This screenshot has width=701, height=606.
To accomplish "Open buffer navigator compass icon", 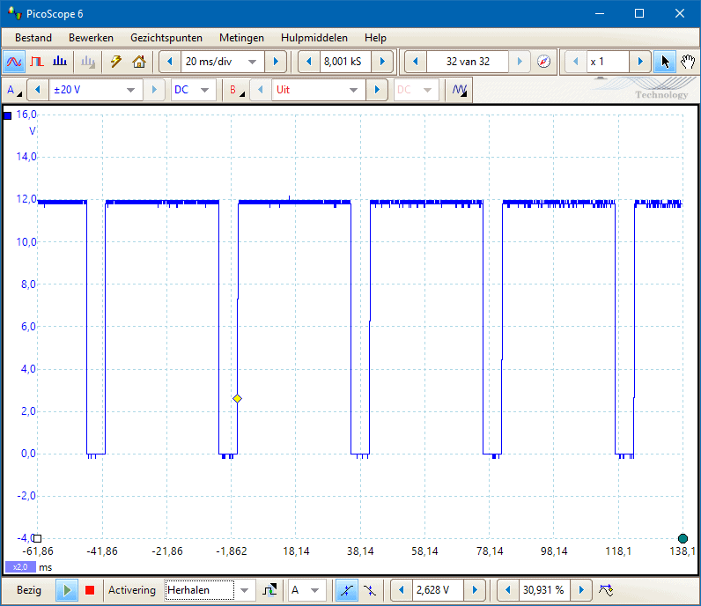I will (x=543, y=62).
